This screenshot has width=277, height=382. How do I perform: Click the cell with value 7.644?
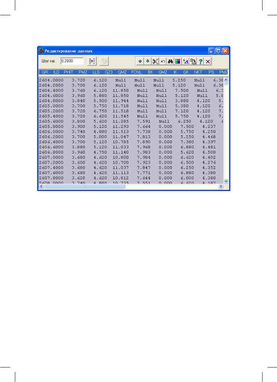point(144,178)
